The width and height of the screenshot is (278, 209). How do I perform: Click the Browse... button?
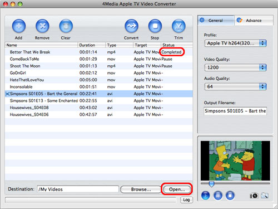(141, 189)
